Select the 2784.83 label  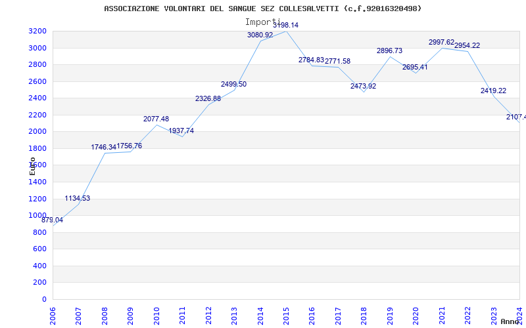(x=311, y=60)
